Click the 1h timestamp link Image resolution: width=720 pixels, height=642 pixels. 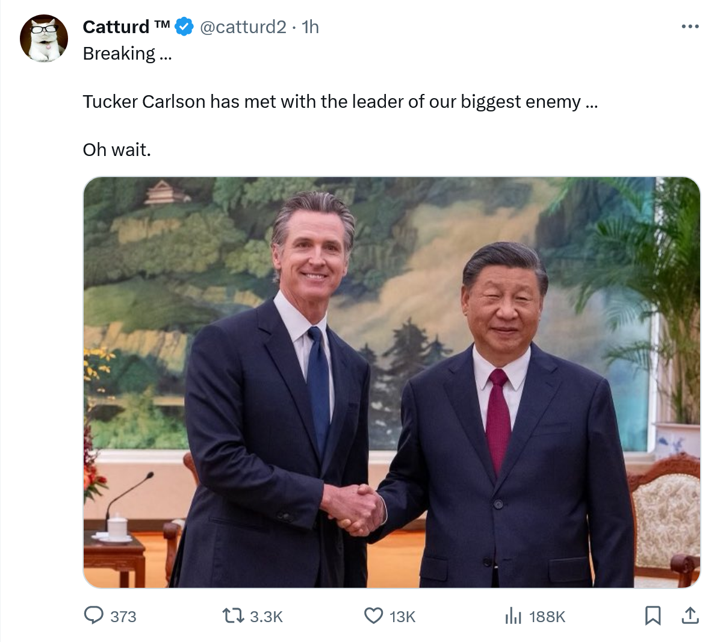(x=311, y=27)
